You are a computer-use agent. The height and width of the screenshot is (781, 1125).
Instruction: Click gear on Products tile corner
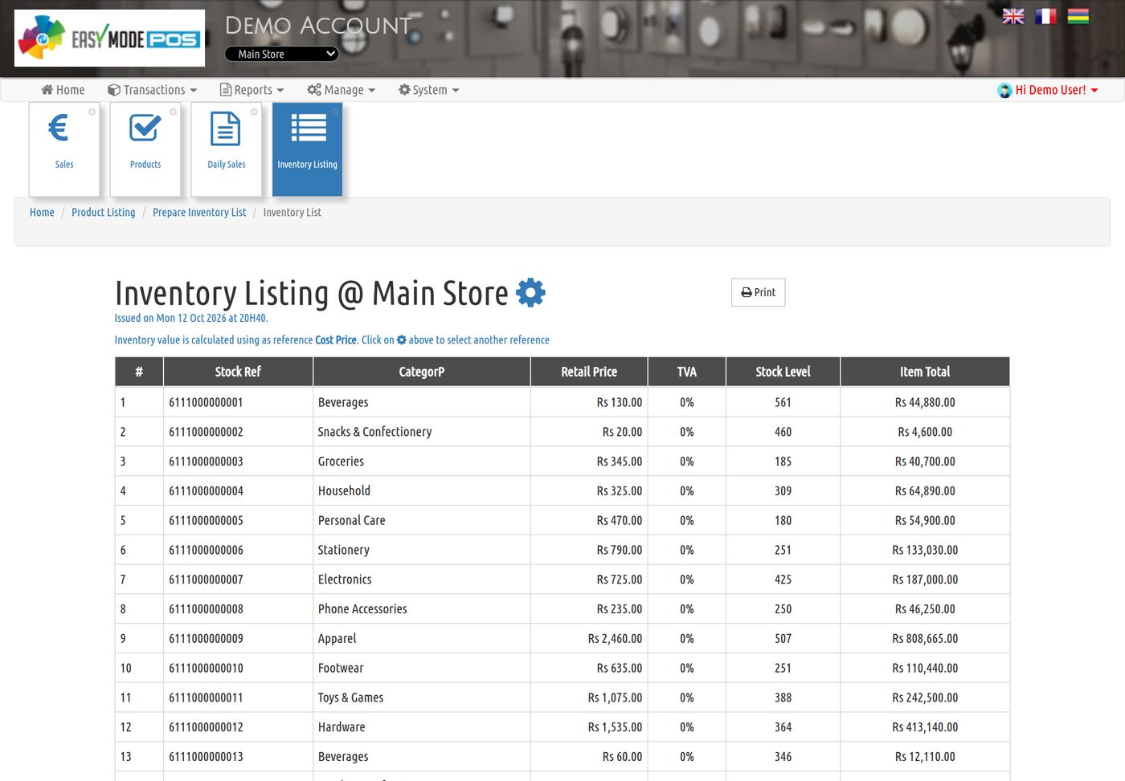pyautogui.click(x=173, y=112)
